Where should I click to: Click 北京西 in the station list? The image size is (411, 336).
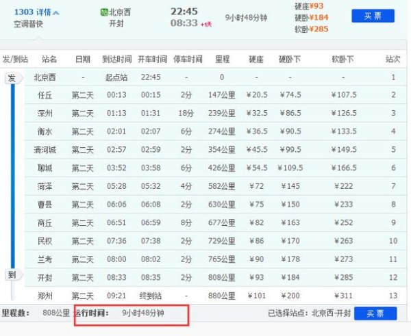coord(45,77)
